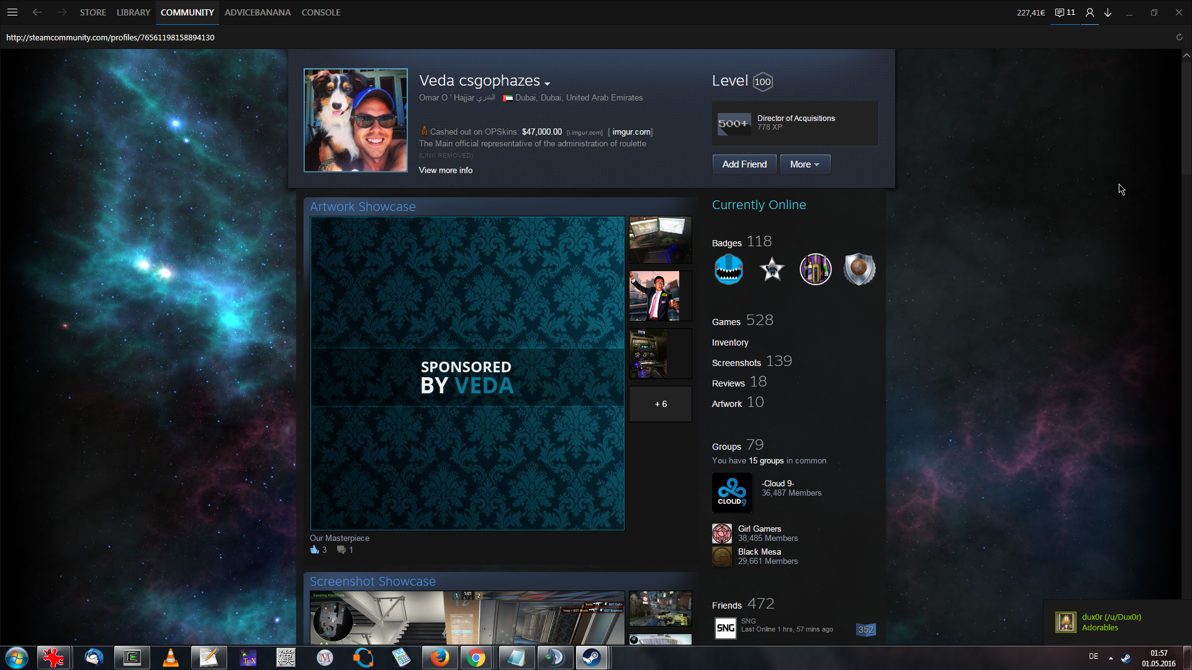
Task: Open the downloads arrow icon
Action: coord(1108,12)
